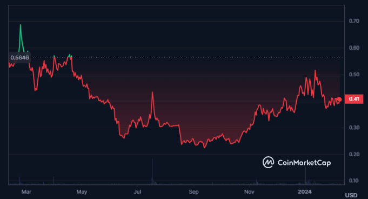
Task: Click the 0.10 y-axis label
Action: click(354, 181)
